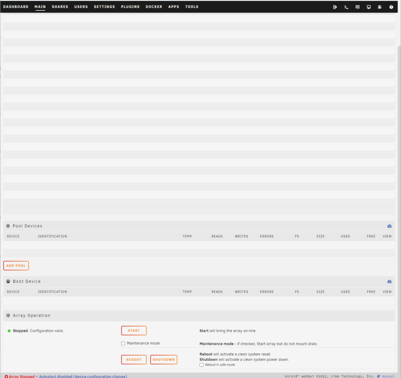This screenshot has height=378, width=401.
Task: Click the logout icon in top bar
Action: (335, 7)
